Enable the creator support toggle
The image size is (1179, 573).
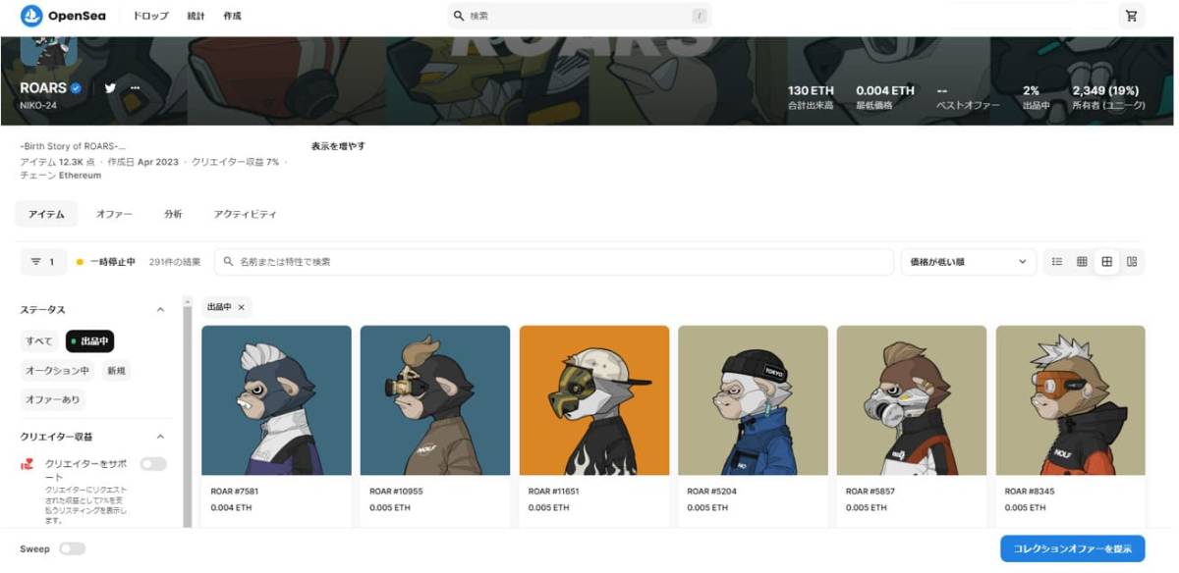(x=153, y=464)
